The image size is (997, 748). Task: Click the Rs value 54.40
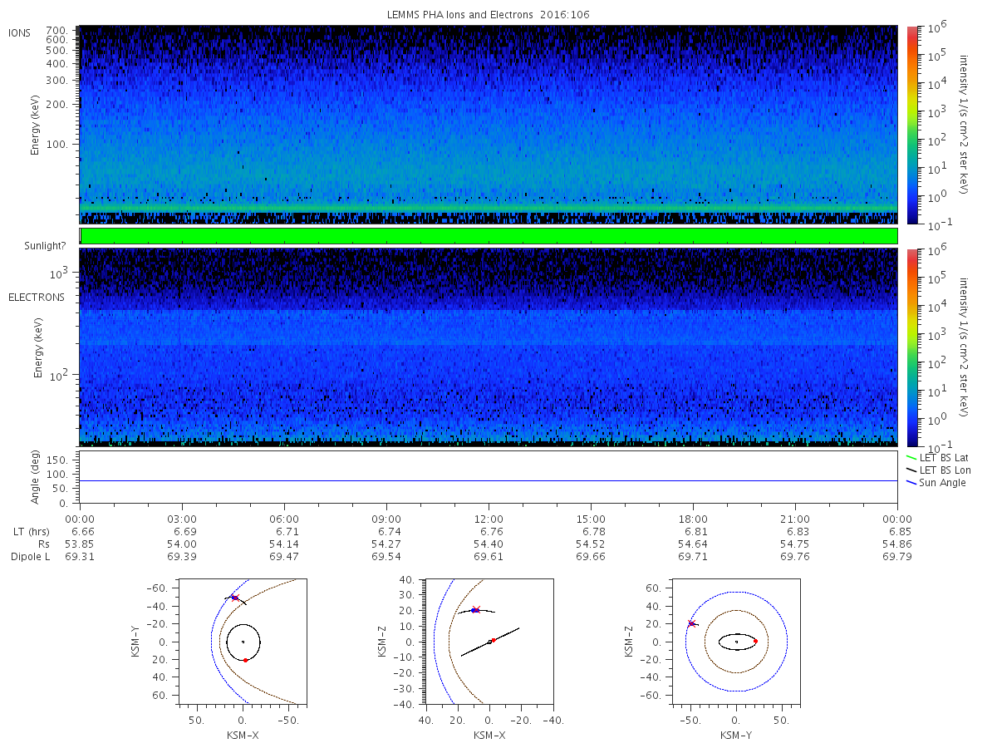click(489, 544)
